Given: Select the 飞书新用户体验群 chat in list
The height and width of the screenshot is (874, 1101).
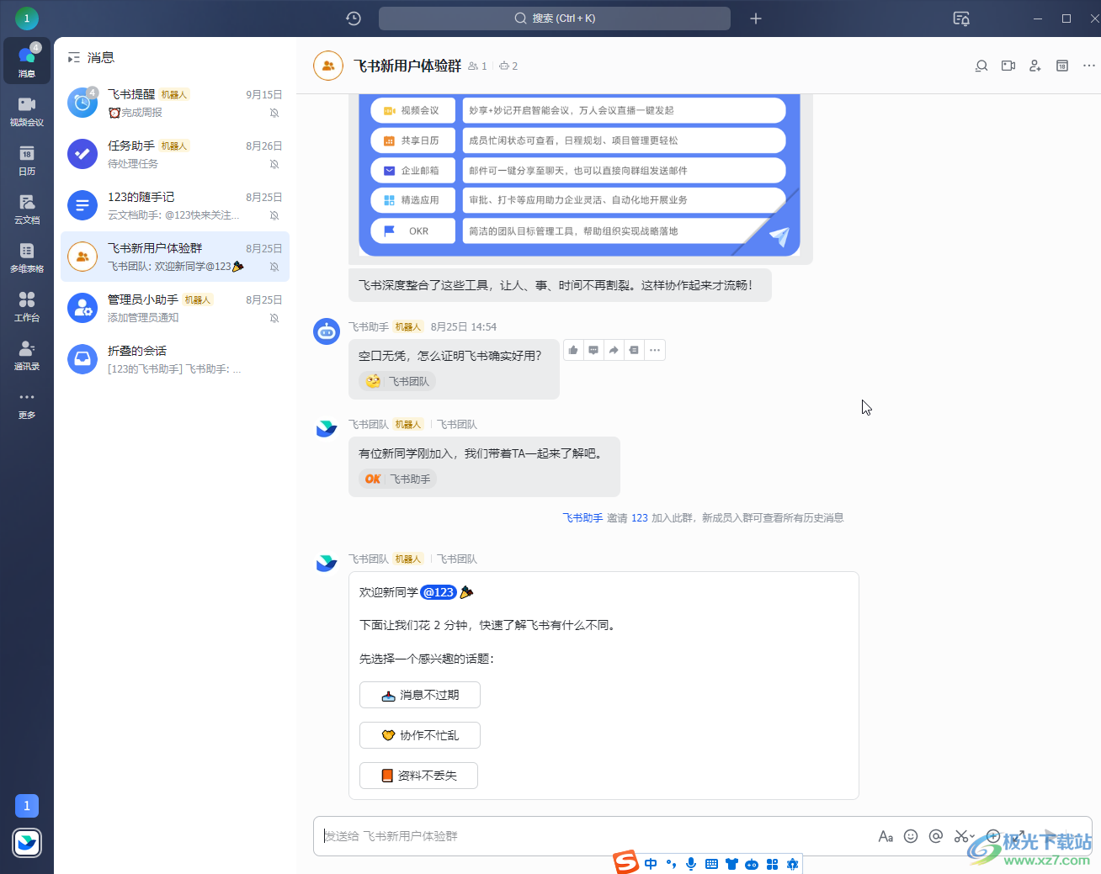Looking at the screenshot, I should point(175,257).
